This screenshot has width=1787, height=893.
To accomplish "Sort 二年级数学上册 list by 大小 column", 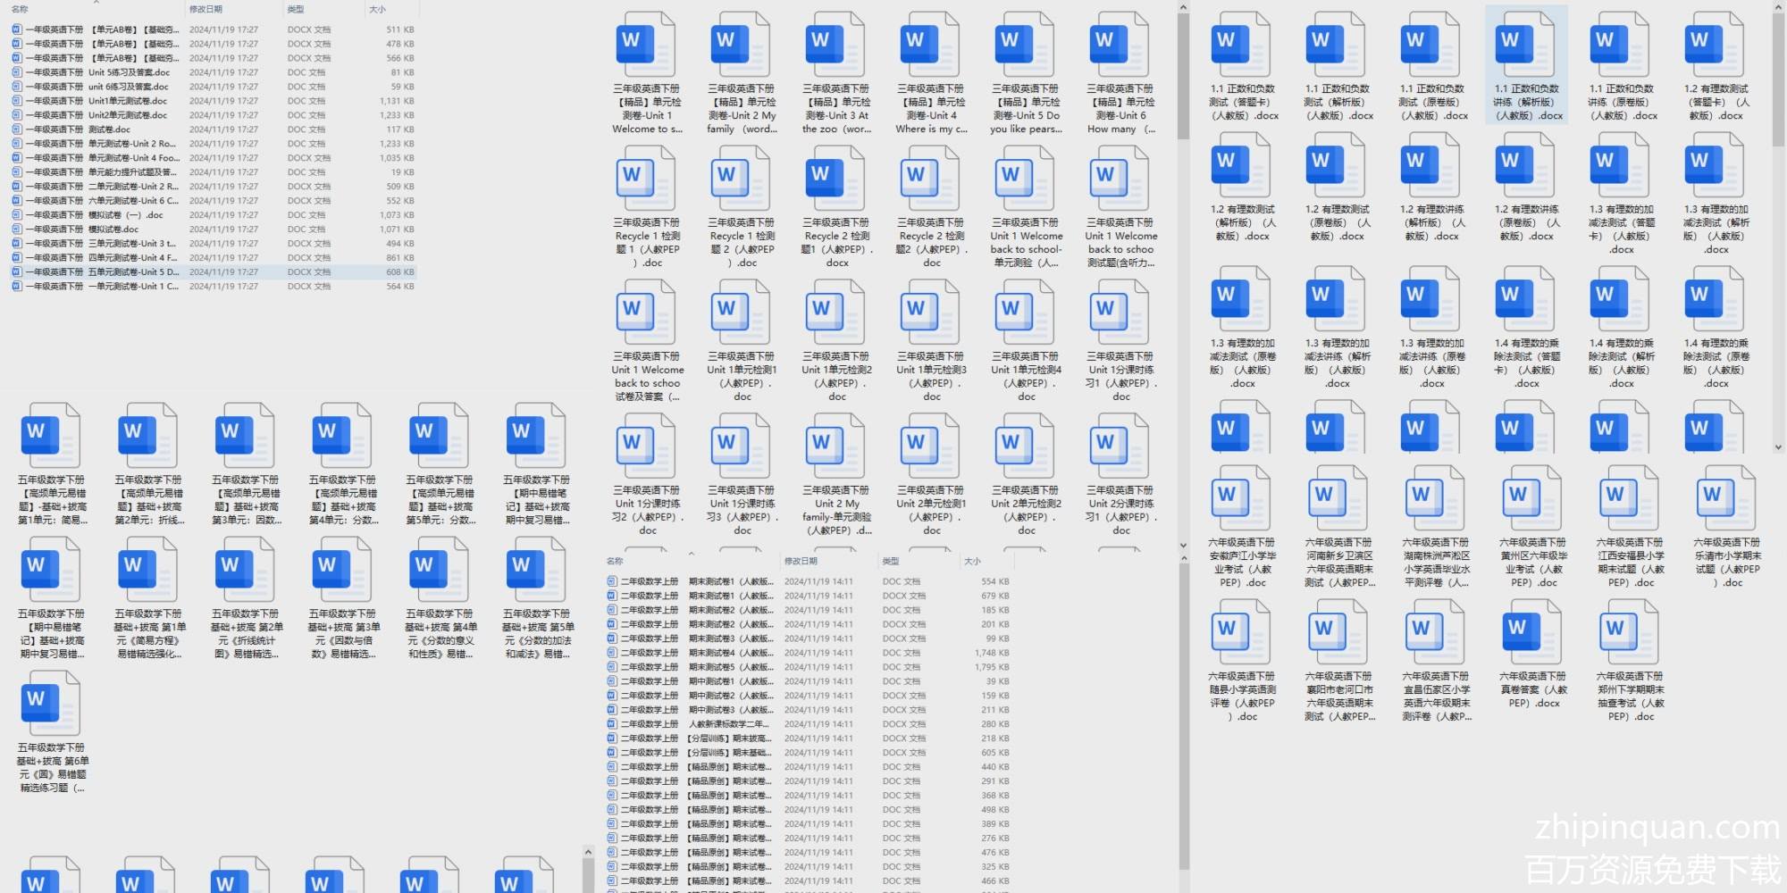I will 972,562.
